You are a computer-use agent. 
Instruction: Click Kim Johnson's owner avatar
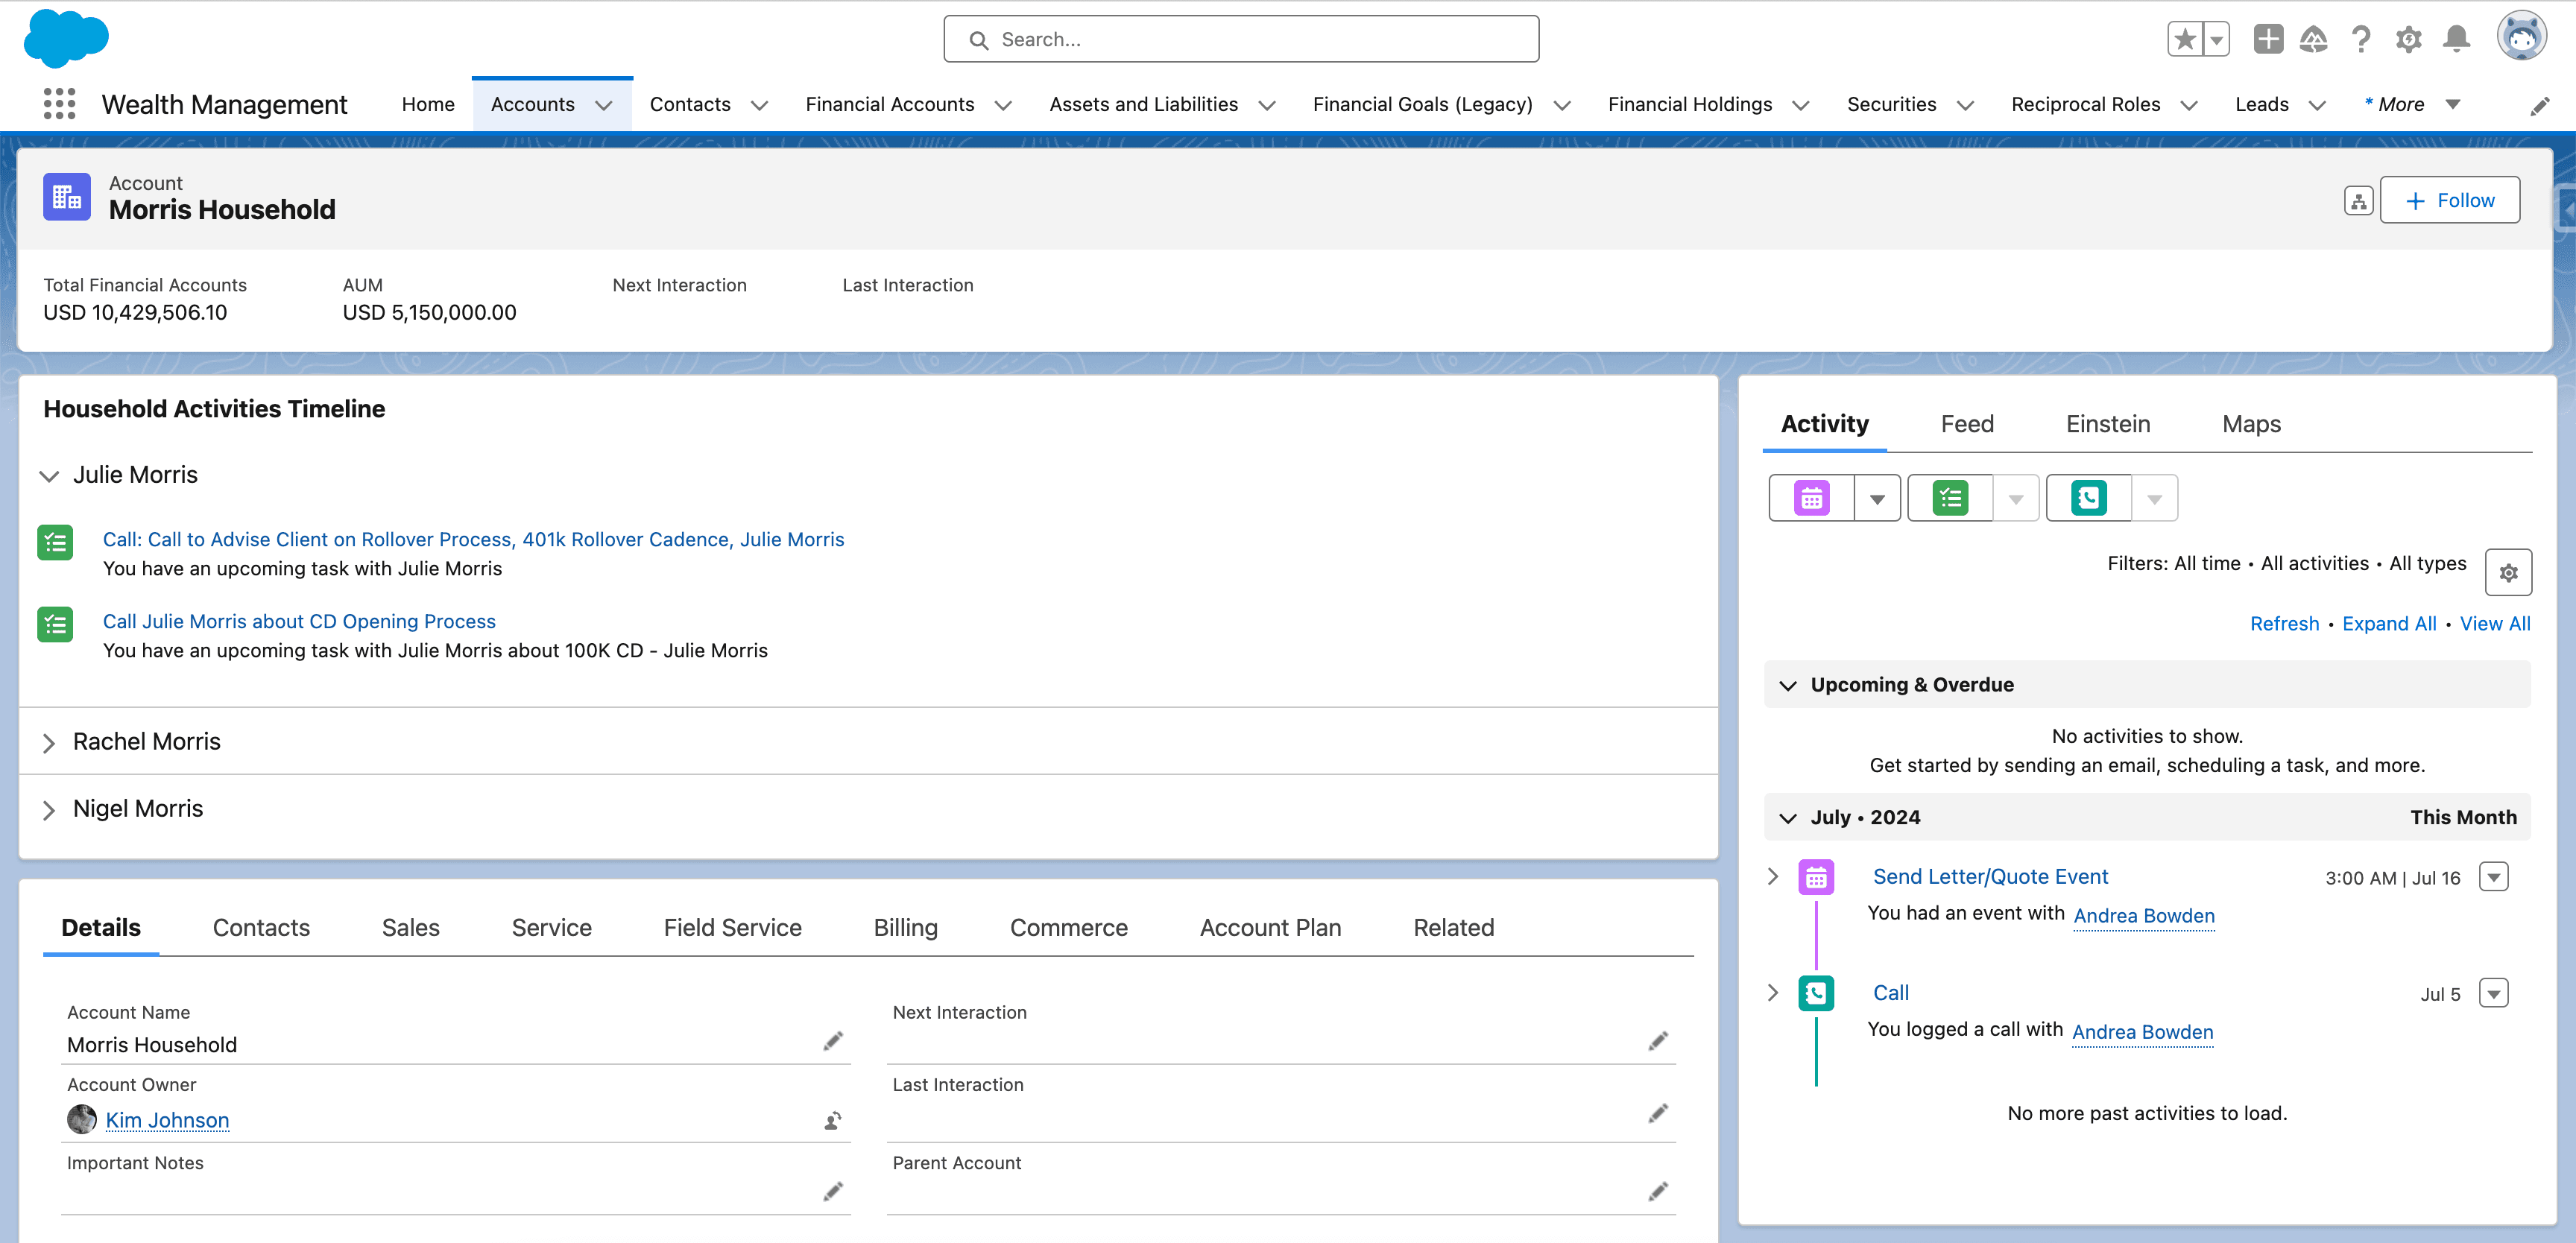(x=82, y=1119)
